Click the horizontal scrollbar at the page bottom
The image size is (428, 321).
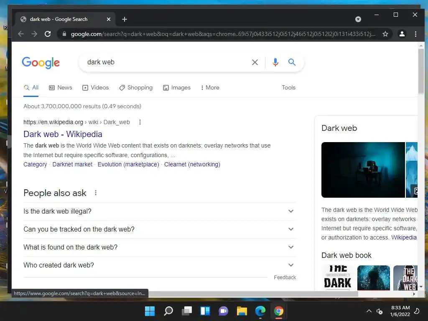tap(253, 294)
